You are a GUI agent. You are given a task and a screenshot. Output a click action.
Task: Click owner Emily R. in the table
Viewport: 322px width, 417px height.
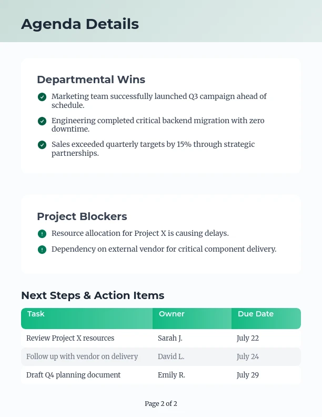pyautogui.click(x=171, y=375)
